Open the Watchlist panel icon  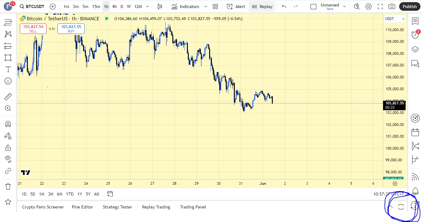[415, 21]
